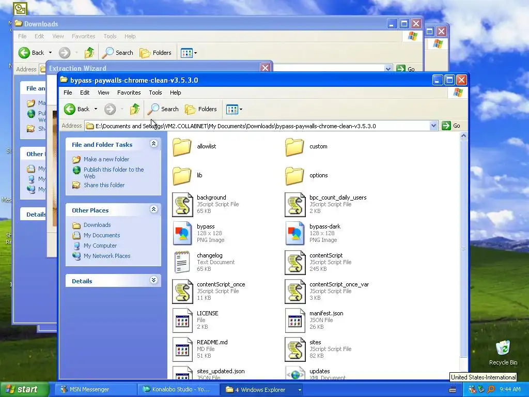Click the Search icon in the Downloads window
The image size is (529, 397).
pos(108,53)
